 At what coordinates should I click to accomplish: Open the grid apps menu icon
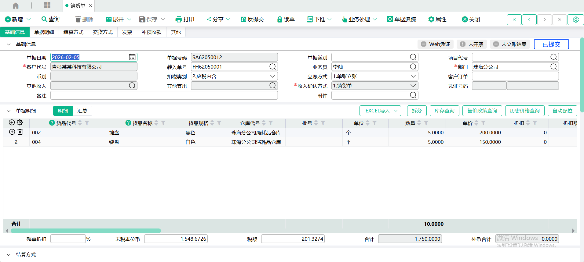click(x=47, y=5)
